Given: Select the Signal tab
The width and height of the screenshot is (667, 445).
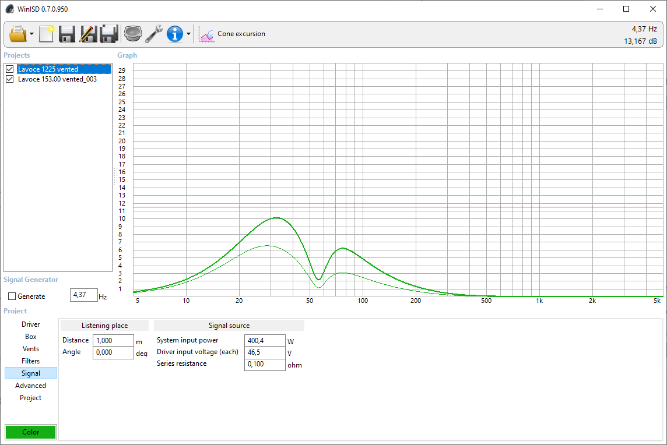Looking at the screenshot, I should [31, 373].
